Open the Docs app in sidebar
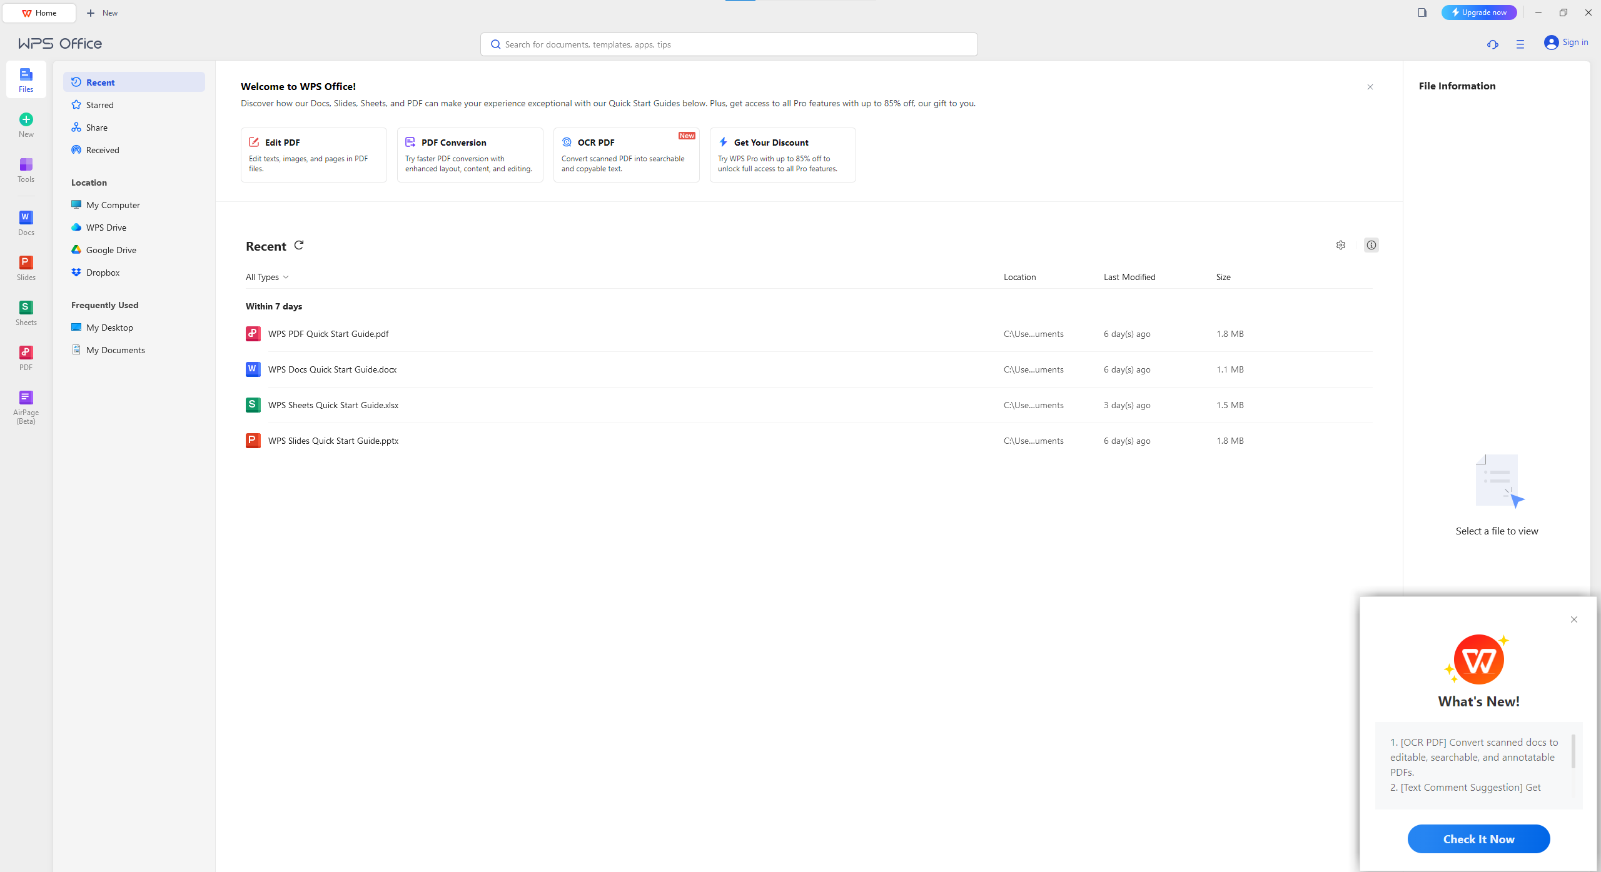This screenshot has width=1601, height=872. coord(26,223)
